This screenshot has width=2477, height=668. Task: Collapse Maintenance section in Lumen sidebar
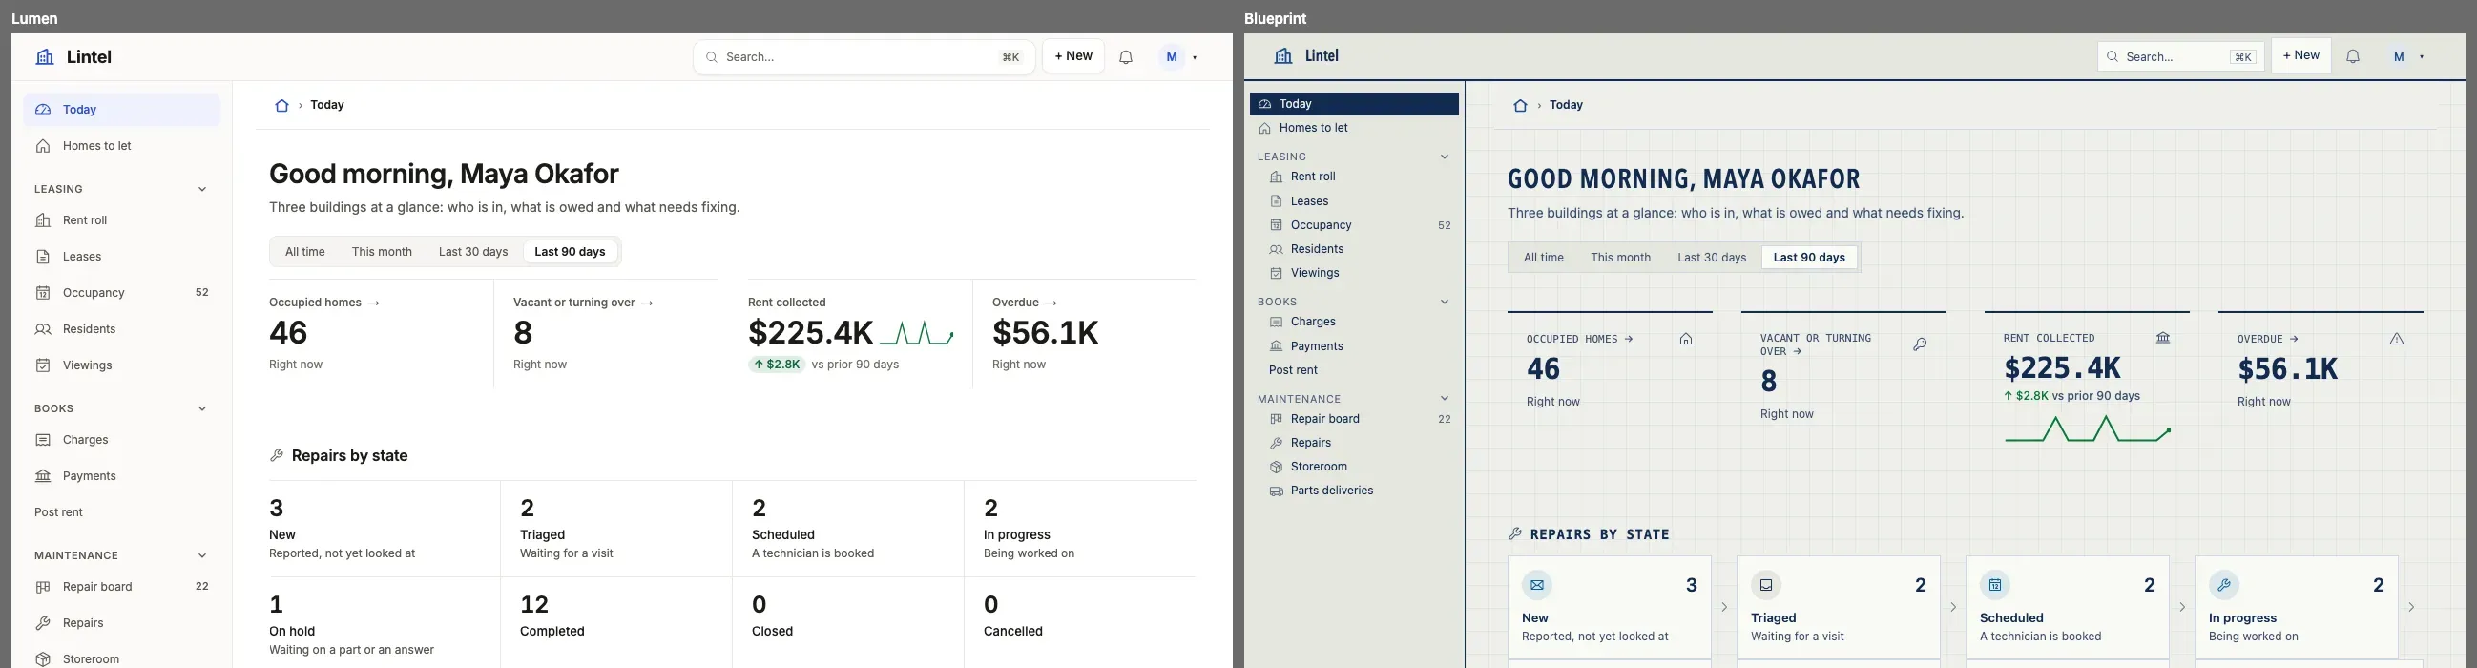tap(202, 555)
